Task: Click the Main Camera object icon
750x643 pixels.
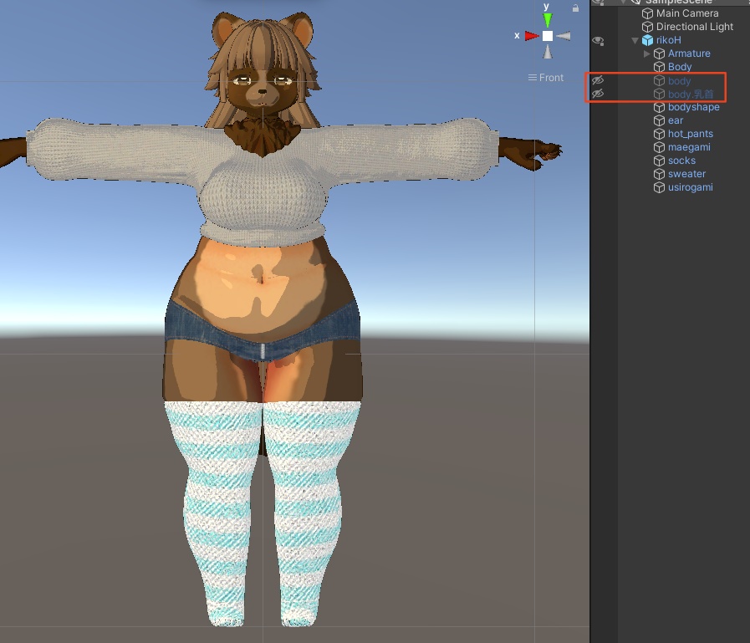Action: pos(648,13)
